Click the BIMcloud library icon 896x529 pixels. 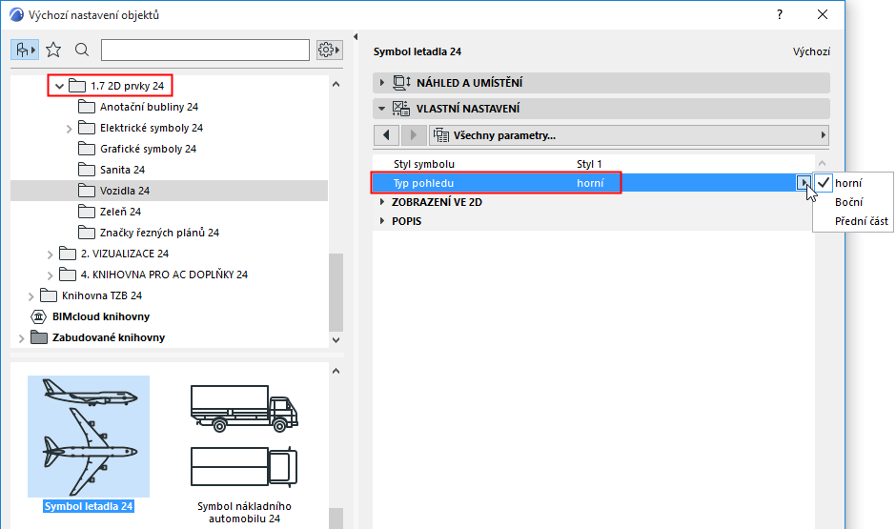coord(38,316)
